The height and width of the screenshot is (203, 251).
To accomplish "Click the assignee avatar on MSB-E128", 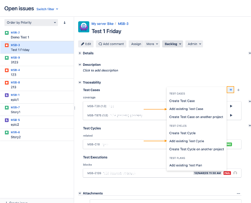I will tap(235, 173).
